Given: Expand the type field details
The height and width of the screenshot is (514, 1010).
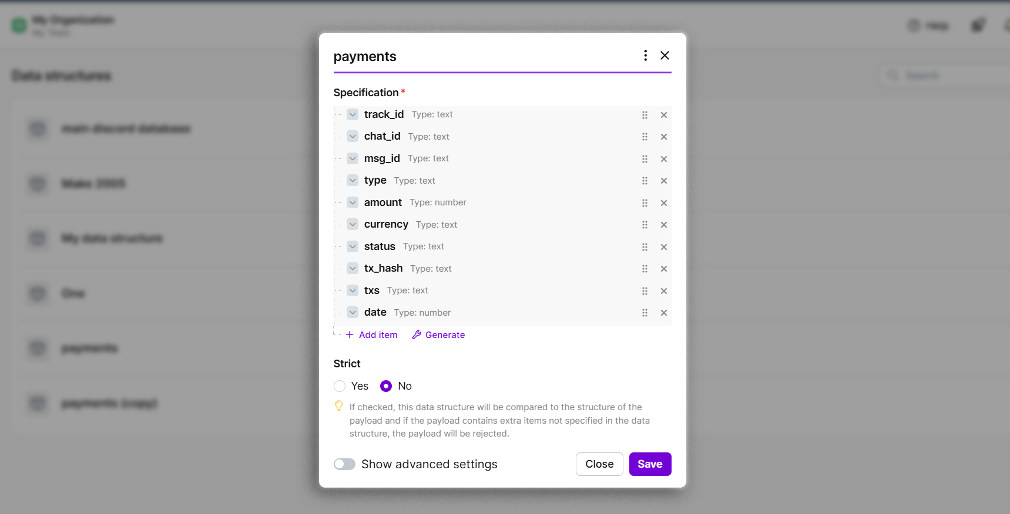Looking at the screenshot, I should click(353, 181).
